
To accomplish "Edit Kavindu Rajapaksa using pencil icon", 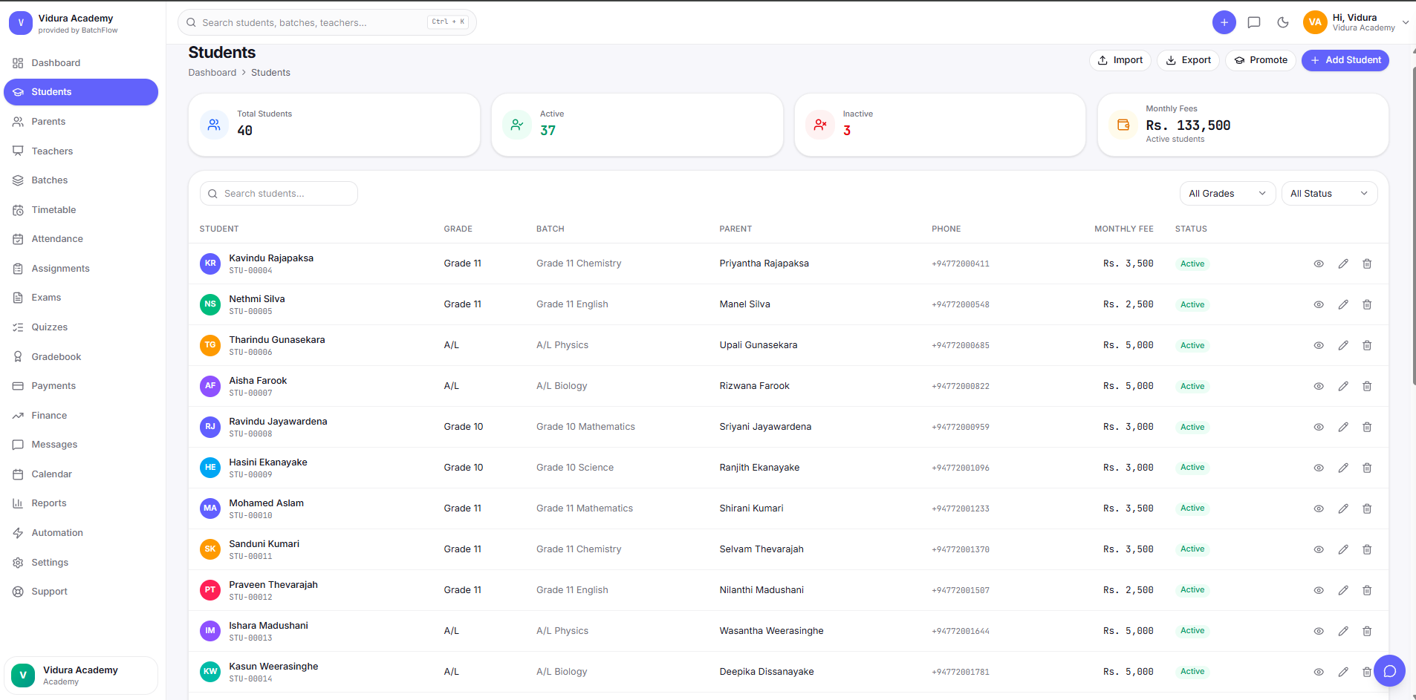I will pyautogui.click(x=1343, y=264).
